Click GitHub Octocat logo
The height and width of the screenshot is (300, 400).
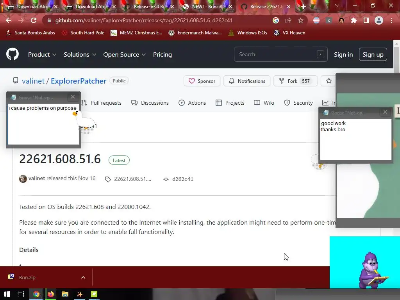pos(12,54)
